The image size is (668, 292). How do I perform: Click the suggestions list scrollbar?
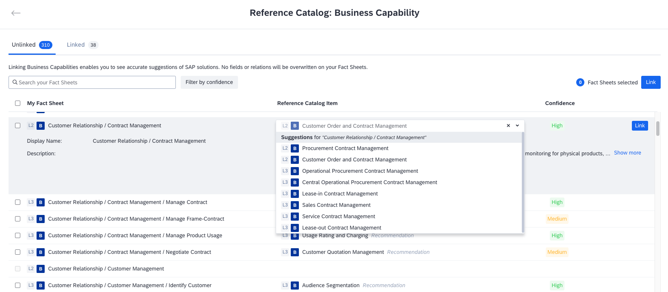[x=523, y=182]
